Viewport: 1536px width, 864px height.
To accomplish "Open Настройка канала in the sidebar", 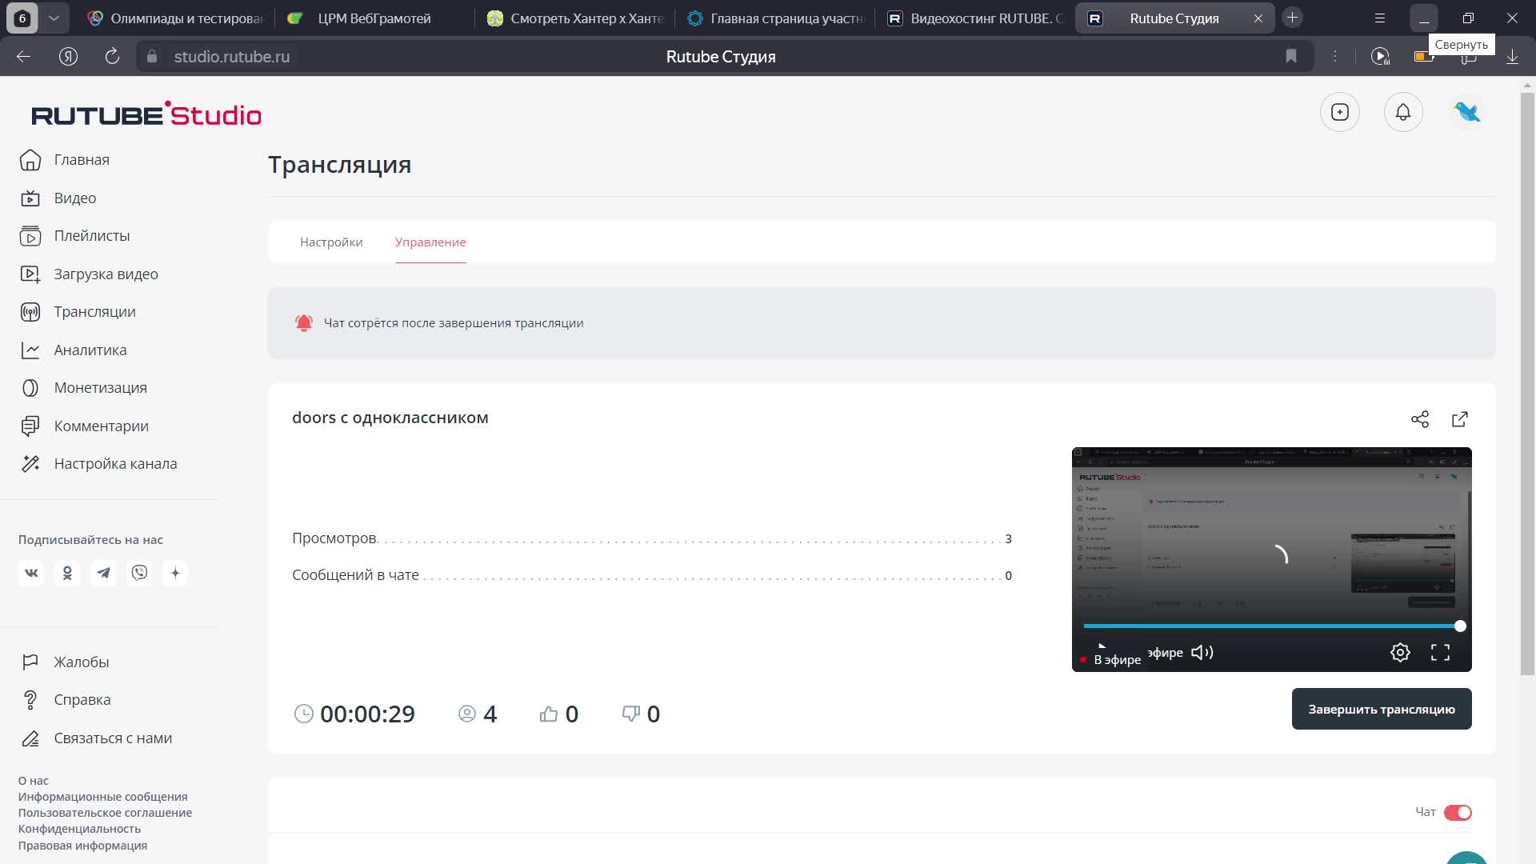I will tap(98, 464).
